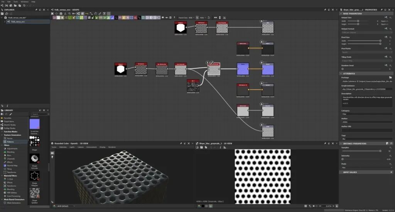Viewport: 395px width, 212px height.
Task: Expand the Fizik_versus_evo.sbs package
Action: 2,18
